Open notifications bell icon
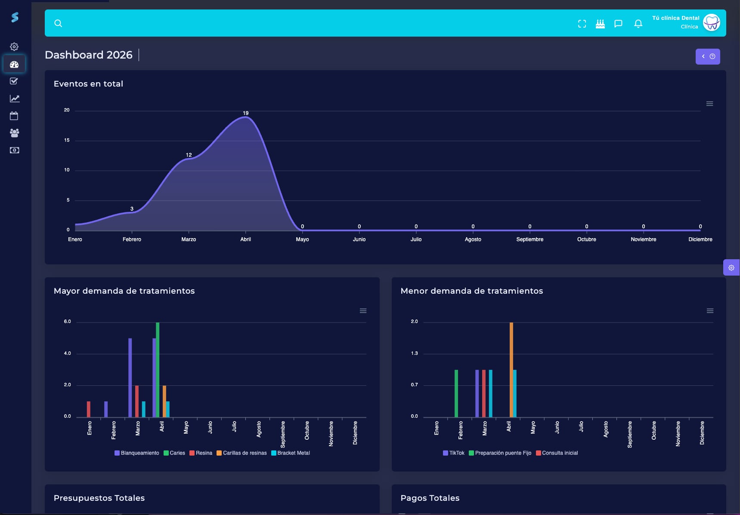 tap(638, 24)
